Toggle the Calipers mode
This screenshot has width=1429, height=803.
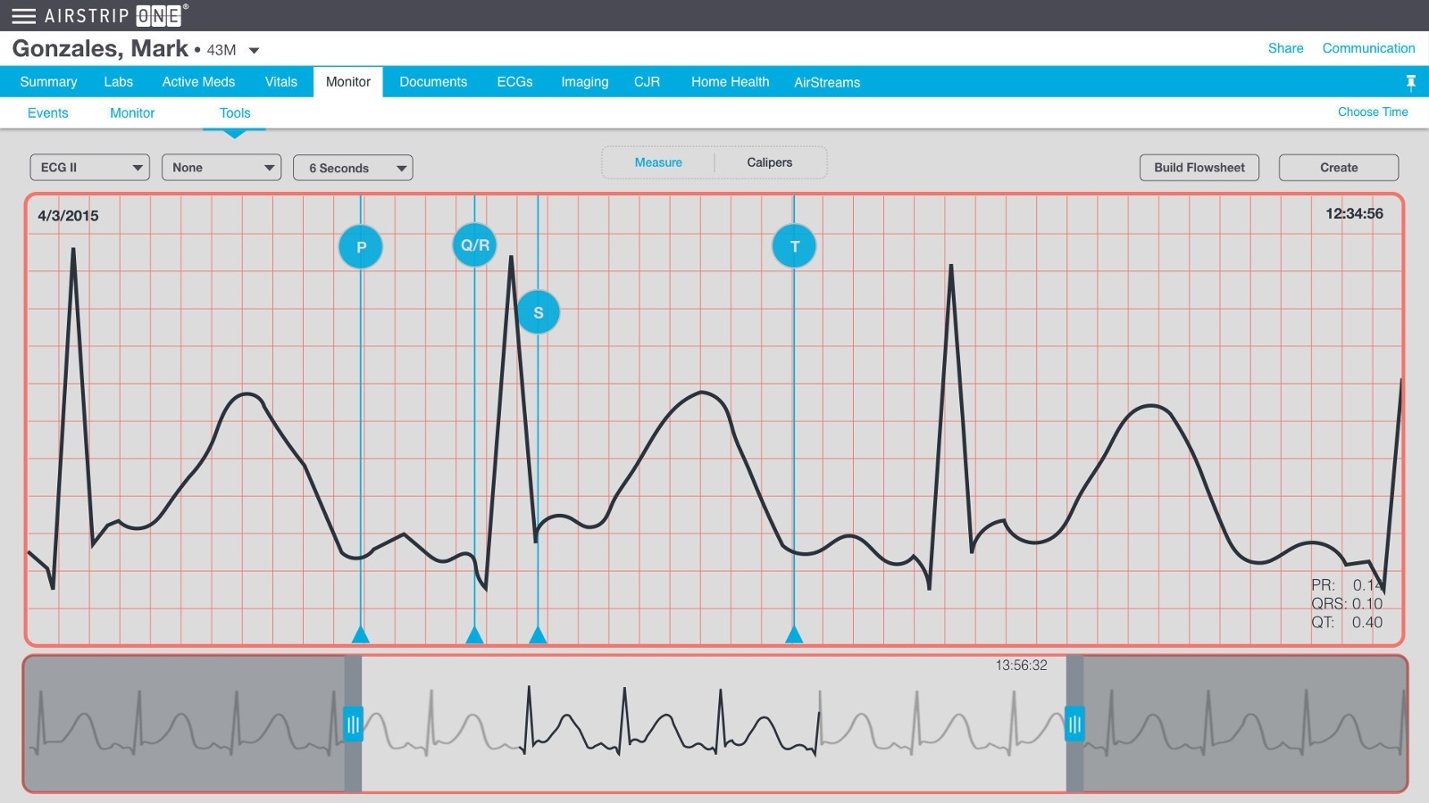pos(770,162)
